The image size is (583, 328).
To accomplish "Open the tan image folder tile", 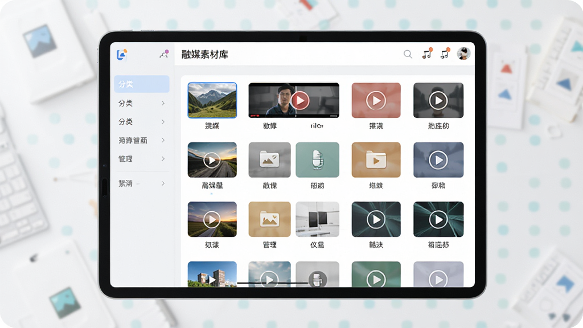I will tap(269, 219).
